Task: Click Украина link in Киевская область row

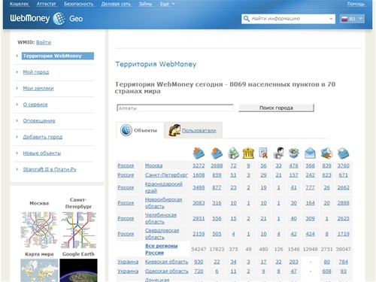Action: tap(128, 262)
